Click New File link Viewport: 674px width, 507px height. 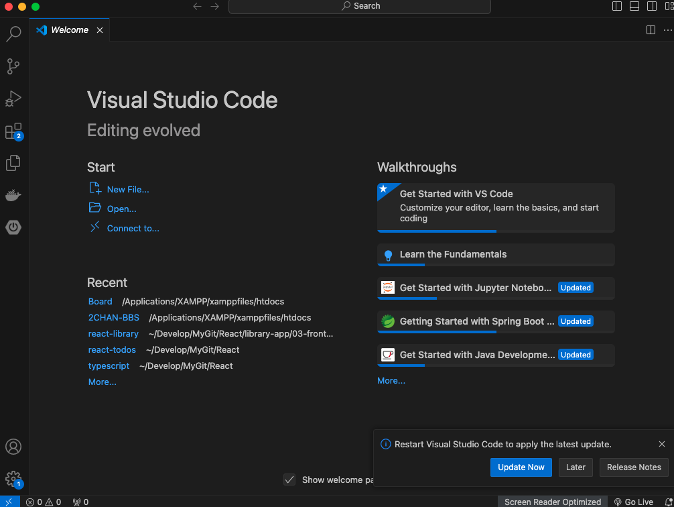(x=128, y=189)
